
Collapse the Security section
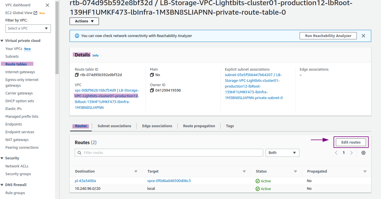(2, 158)
